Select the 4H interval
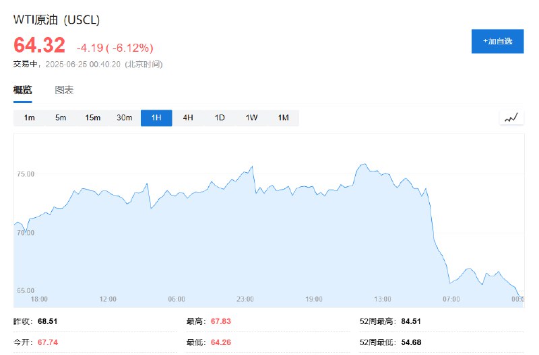 click(x=188, y=118)
